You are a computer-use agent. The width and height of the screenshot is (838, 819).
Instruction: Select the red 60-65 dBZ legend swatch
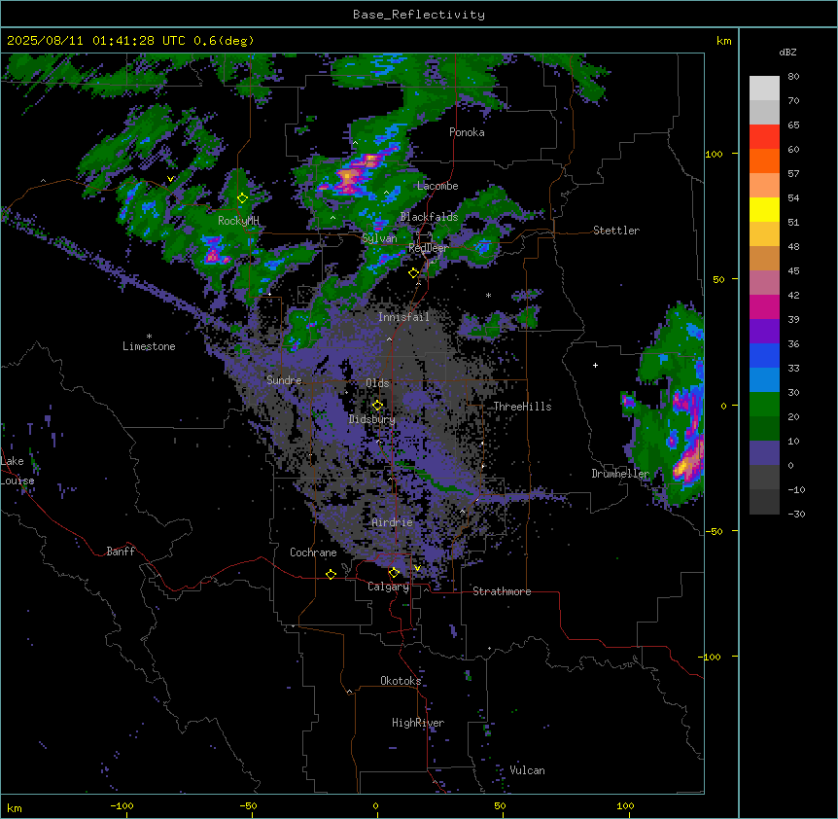pos(764,137)
